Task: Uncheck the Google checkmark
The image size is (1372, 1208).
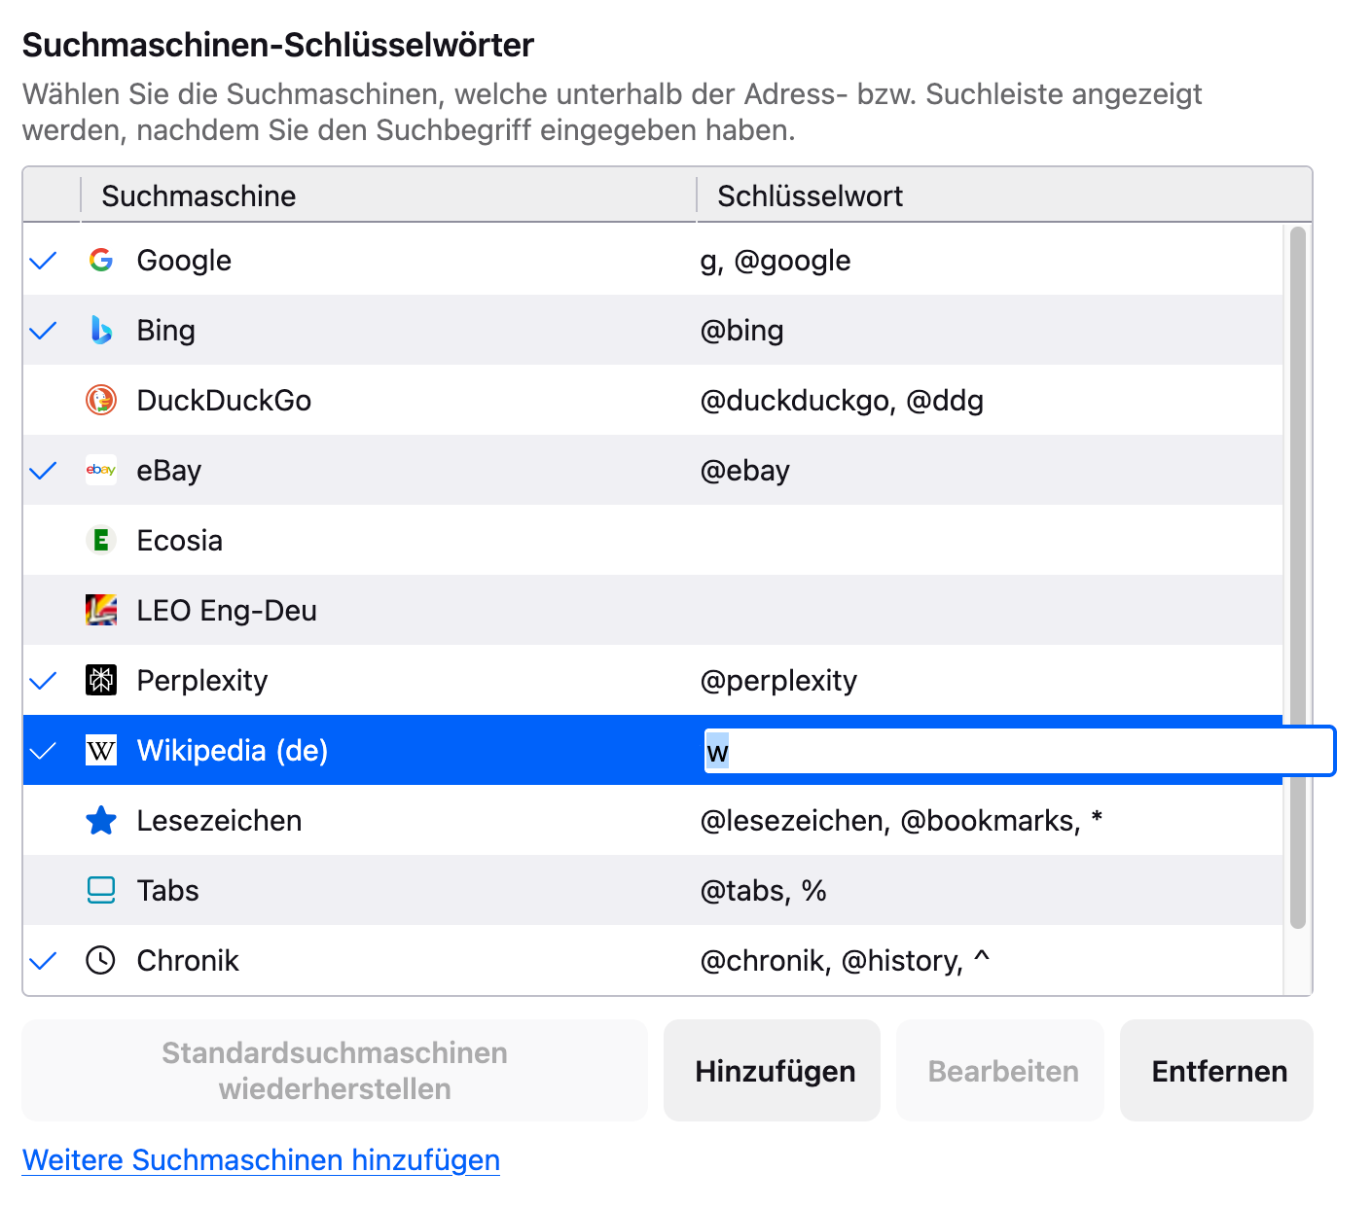Action: [x=44, y=261]
